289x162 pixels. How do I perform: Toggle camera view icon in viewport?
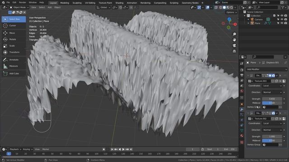pyautogui.click(x=234, y=45)
